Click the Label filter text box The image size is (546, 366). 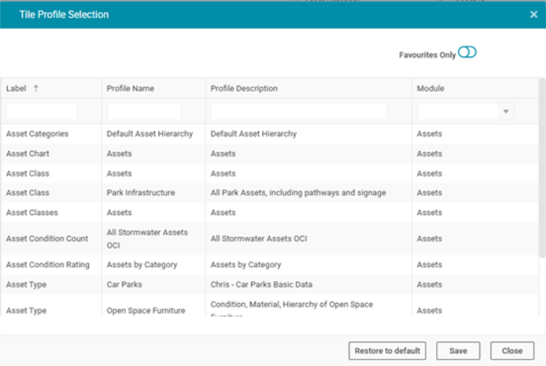click(x=42, y=111)
